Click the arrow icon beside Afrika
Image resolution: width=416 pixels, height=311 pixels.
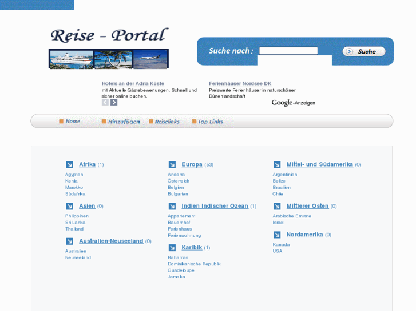(69, 165)
